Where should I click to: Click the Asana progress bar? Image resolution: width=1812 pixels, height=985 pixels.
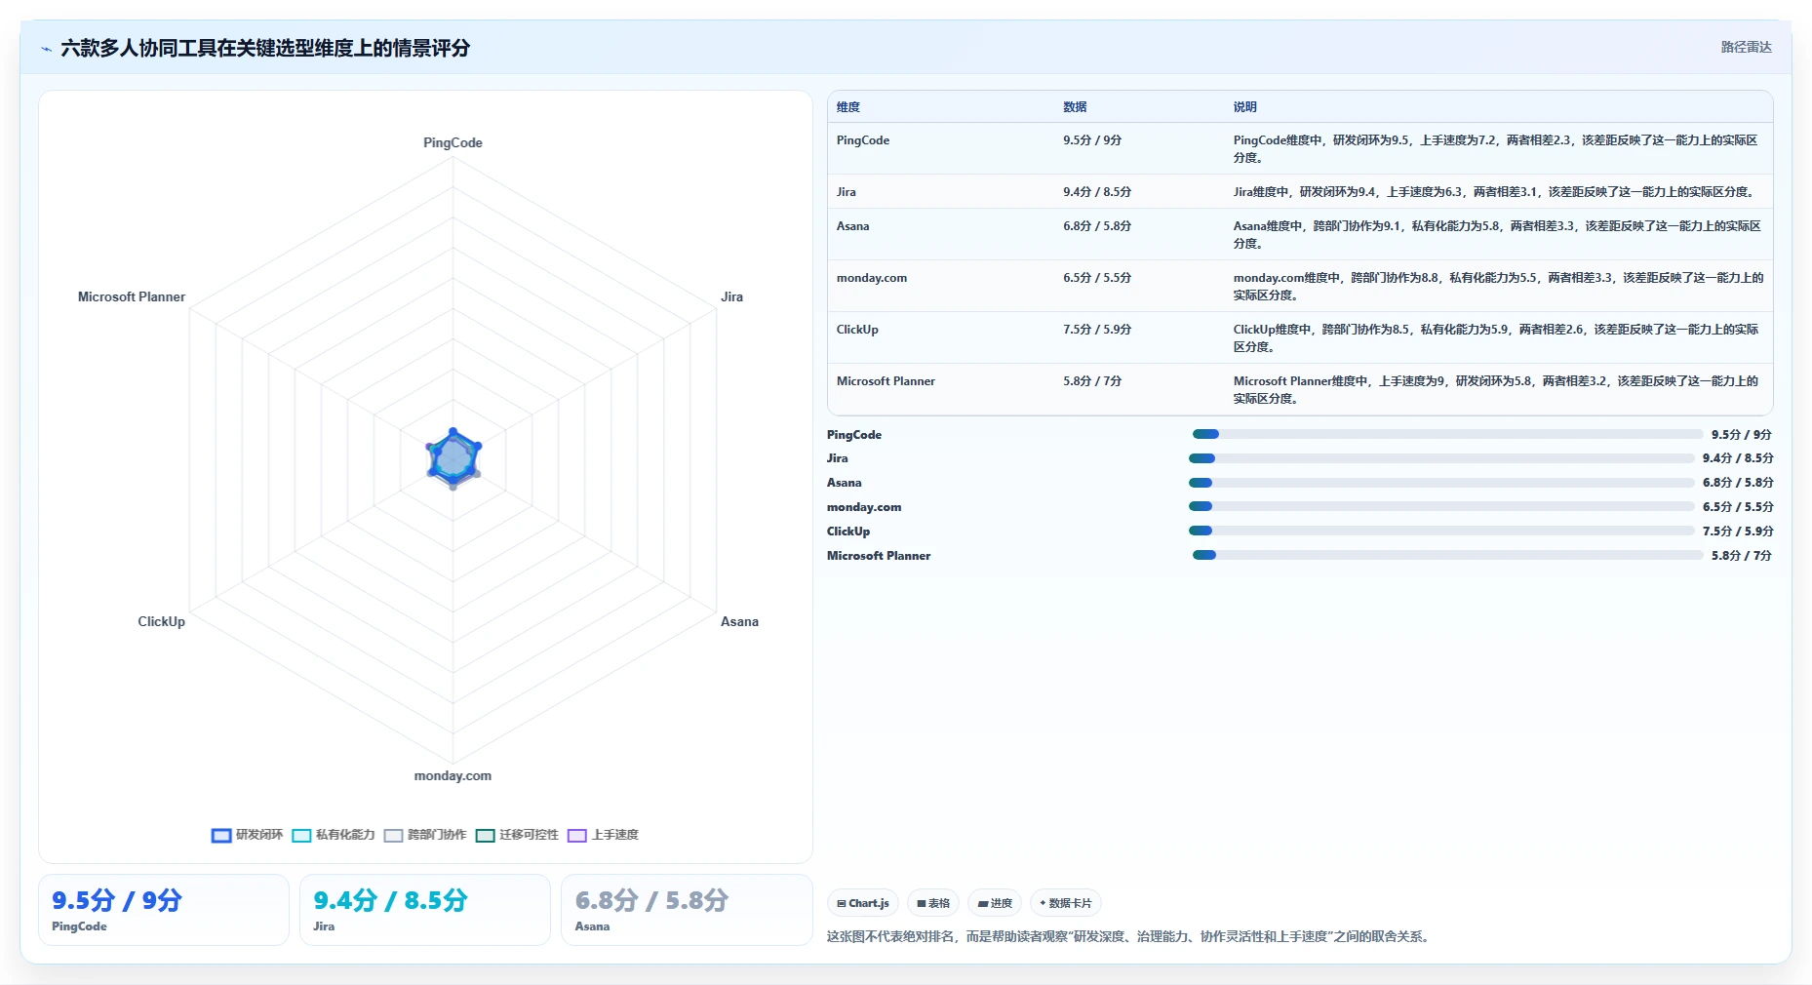point(1441,483)
